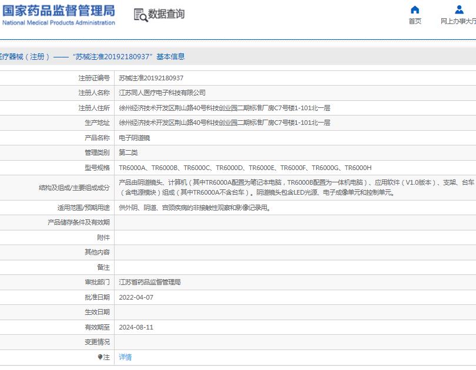
Task: Select product name 电子阴道镜
Action: 134,138
